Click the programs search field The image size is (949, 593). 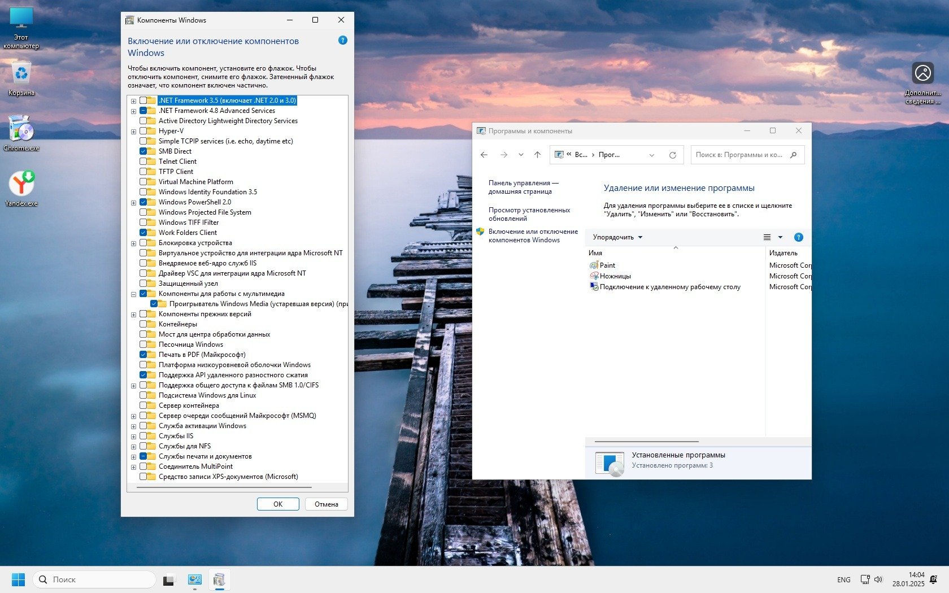coord(740,155)
